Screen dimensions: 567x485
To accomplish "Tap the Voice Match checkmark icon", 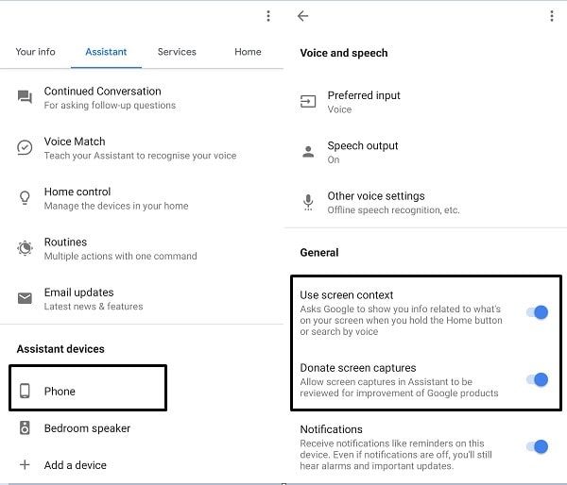I will [x=25, y=147].
